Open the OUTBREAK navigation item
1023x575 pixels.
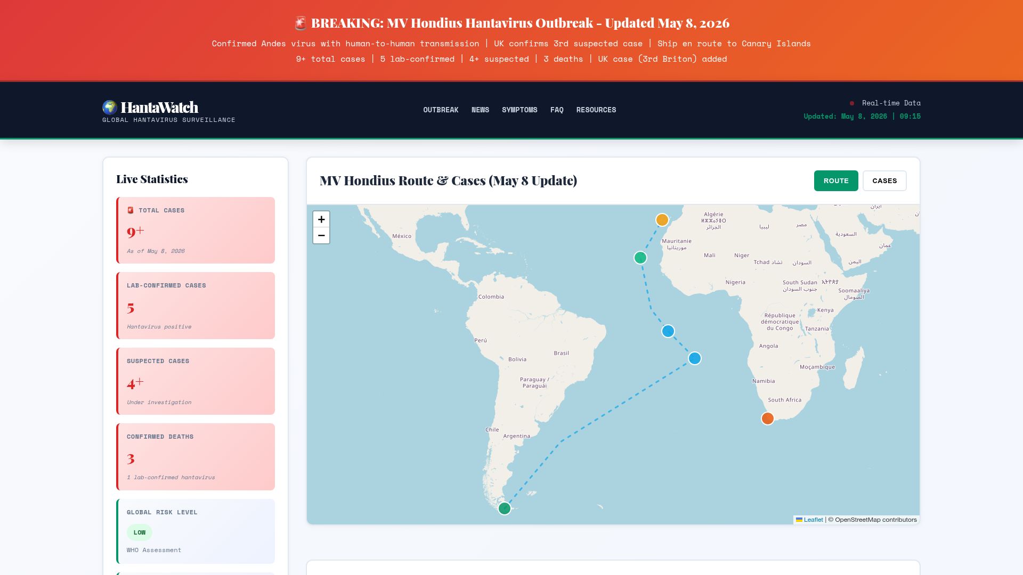coord(441,110)
